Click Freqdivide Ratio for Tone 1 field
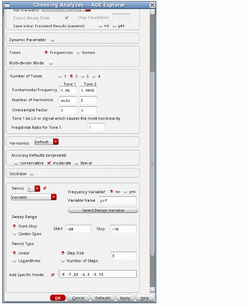Image resolution: width=249 pixels, height=306 pixels. 96,127
